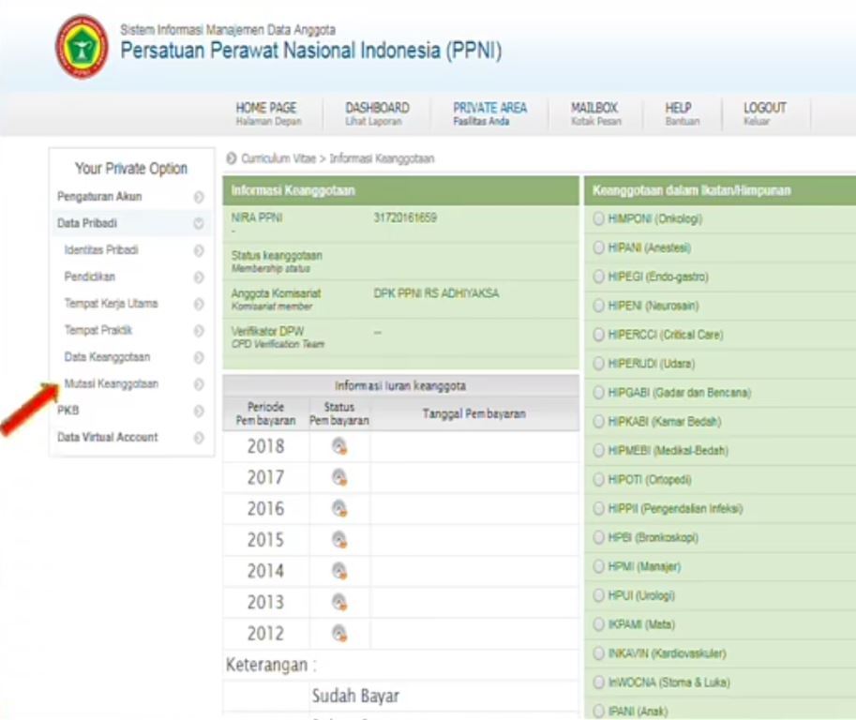Viewport: 856px width, 720px height.
Task: Click the 2015 payment status icon
Action: (x=339, y=540)
